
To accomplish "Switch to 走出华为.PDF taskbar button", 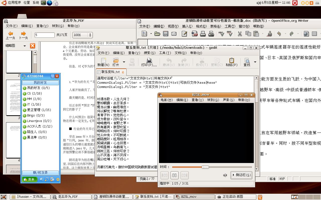I will (x=71, y=197).
